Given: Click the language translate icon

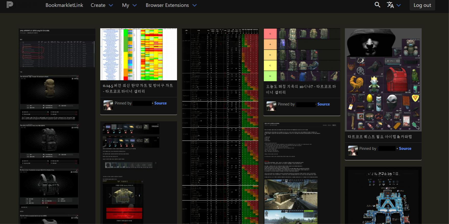Looking at the screenshot, I should pyautogui.click(x=390, y=5).
